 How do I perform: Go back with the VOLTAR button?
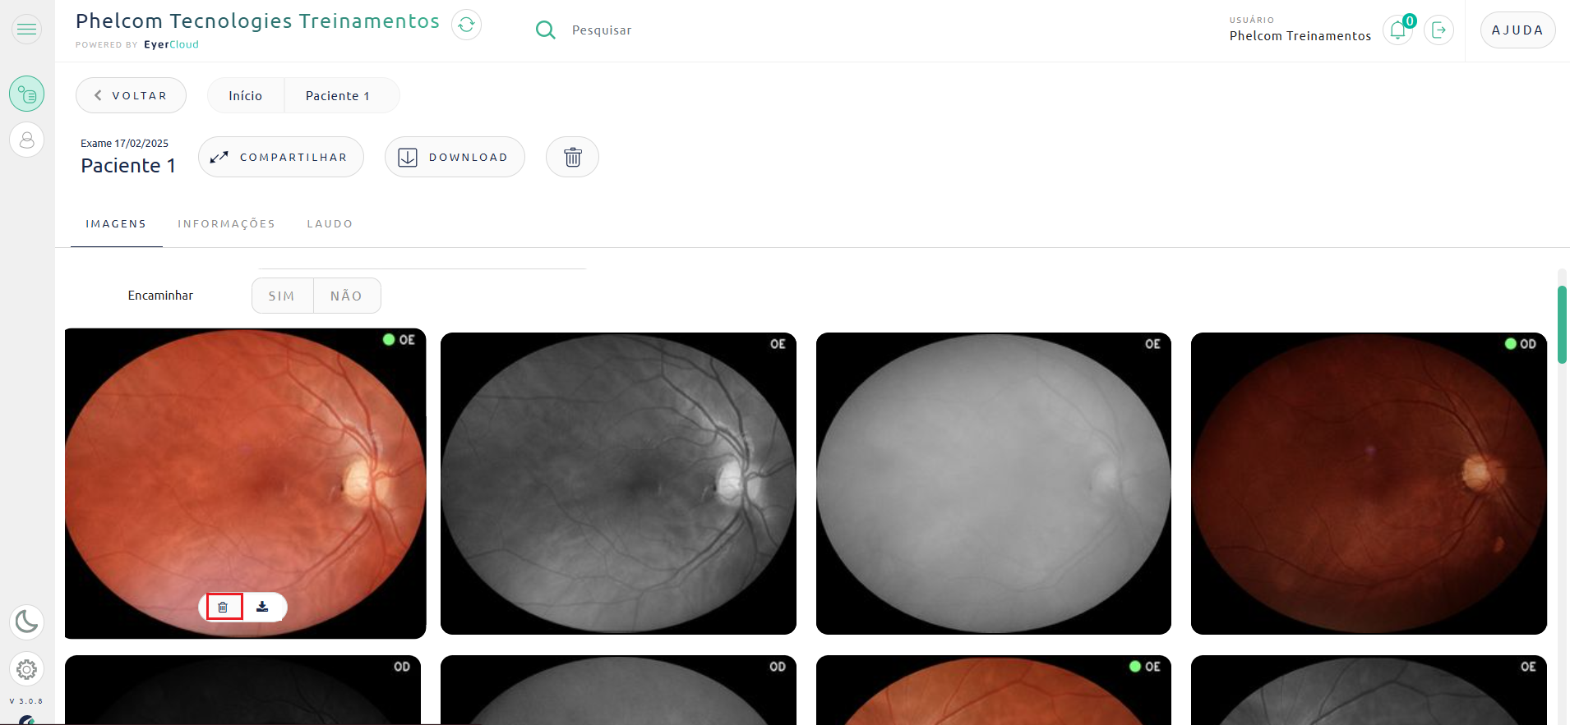point(131,95)
